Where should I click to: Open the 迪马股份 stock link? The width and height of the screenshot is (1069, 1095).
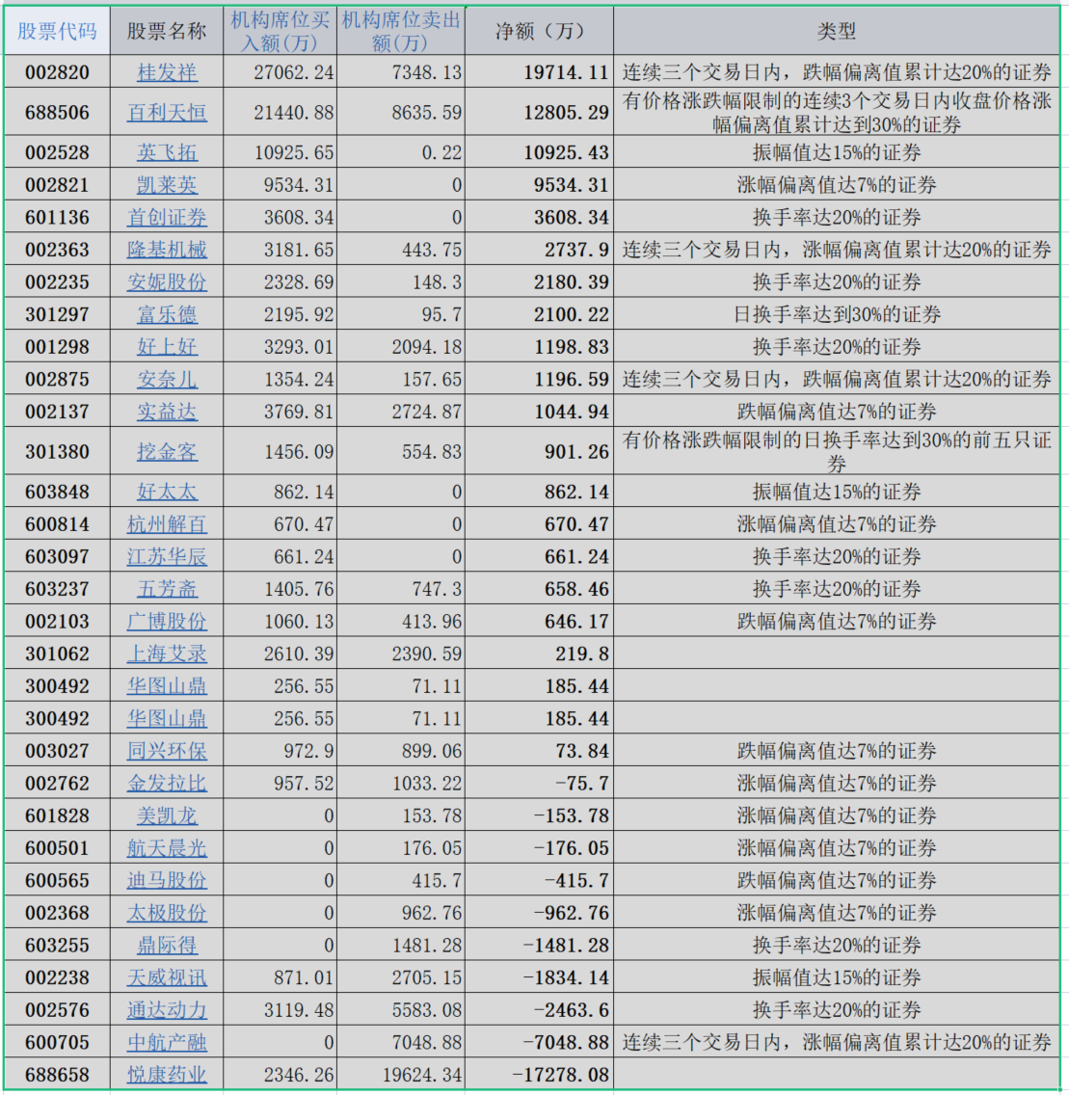click(x=167, y=880)
